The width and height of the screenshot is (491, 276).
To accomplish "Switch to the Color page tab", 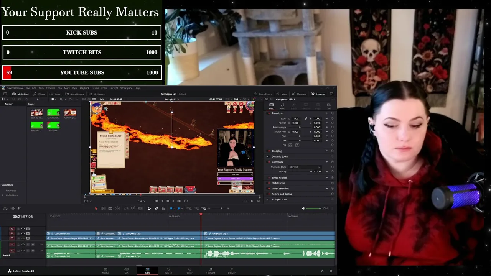I will (189, 271).
